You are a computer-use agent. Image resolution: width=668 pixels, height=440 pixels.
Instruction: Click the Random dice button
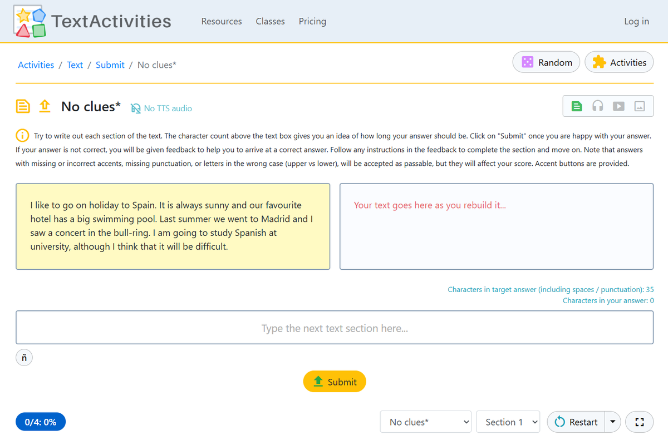coord(546,62)
